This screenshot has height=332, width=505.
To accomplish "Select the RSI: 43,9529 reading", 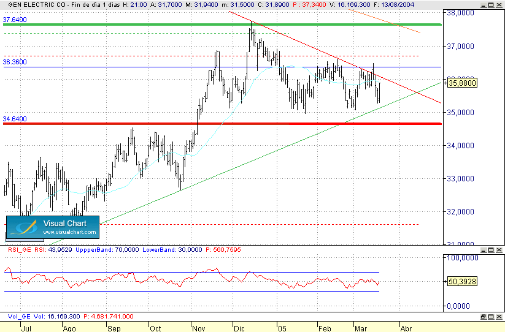I will point(54,250).
